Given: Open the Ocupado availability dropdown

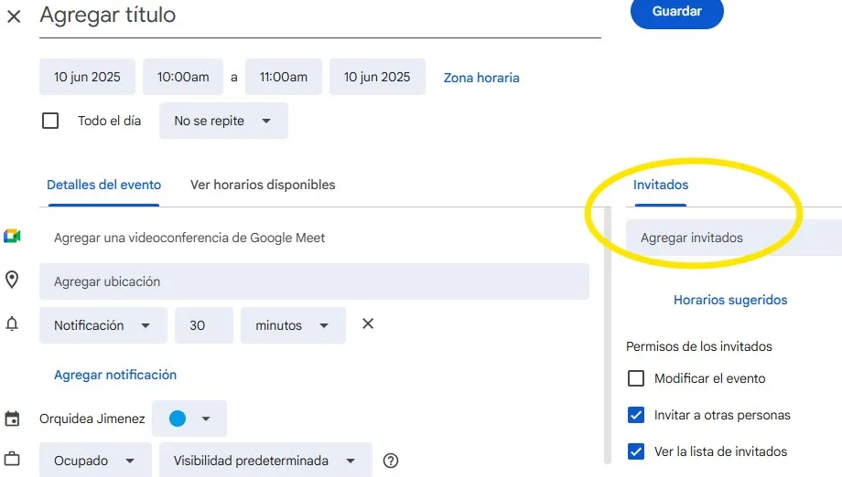Looking at the screenshot, I should pyautogui.click(x=95, y=461).
